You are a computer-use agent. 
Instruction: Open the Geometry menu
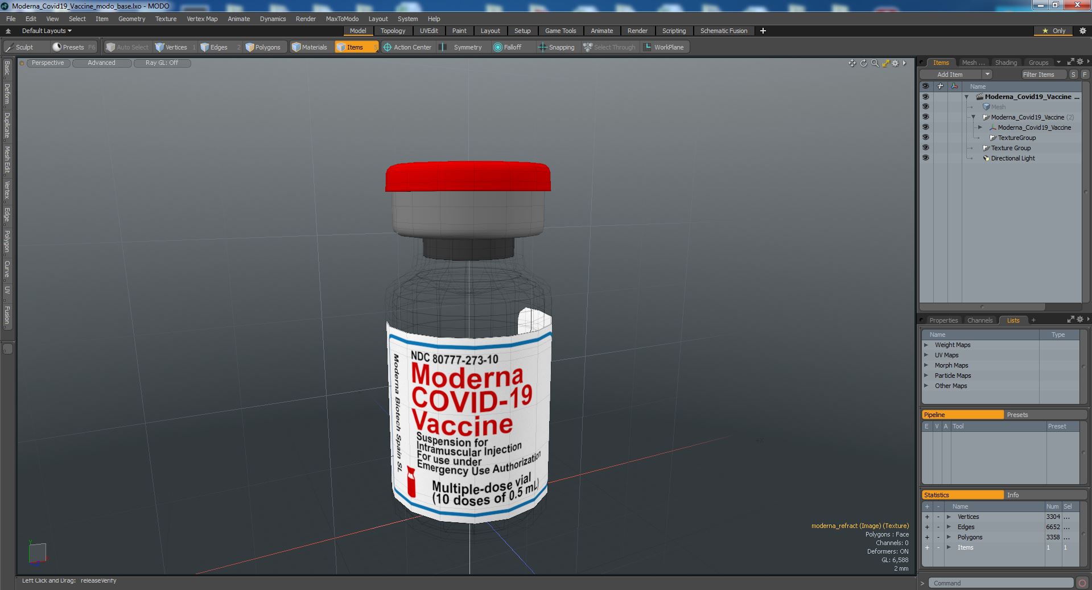point(131,19)
